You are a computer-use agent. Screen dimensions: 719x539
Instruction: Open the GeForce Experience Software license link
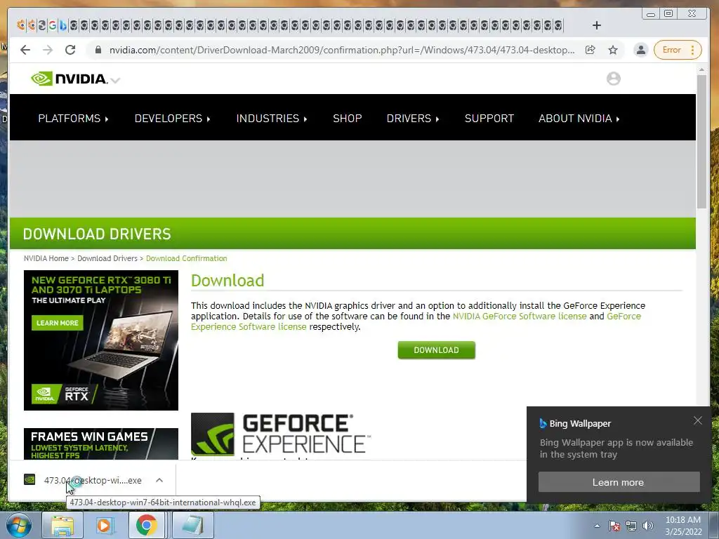[x=249, y=327]
